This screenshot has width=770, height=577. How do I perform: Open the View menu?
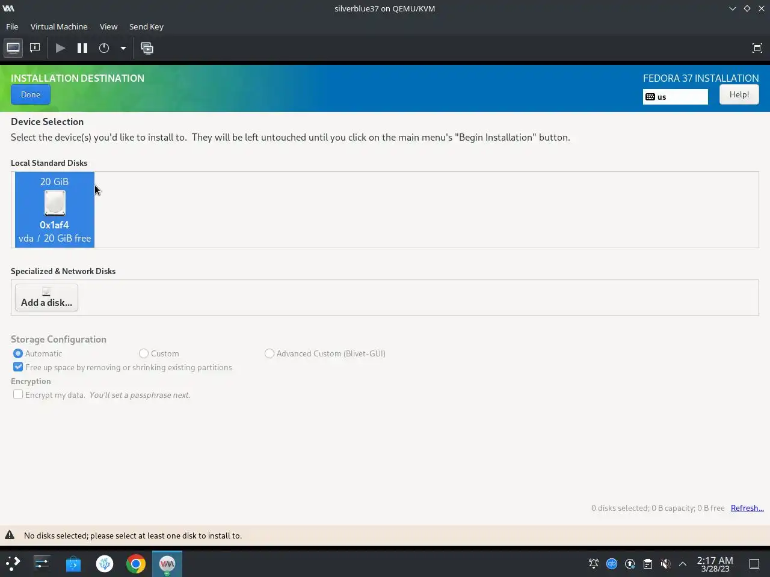[108, 26]
